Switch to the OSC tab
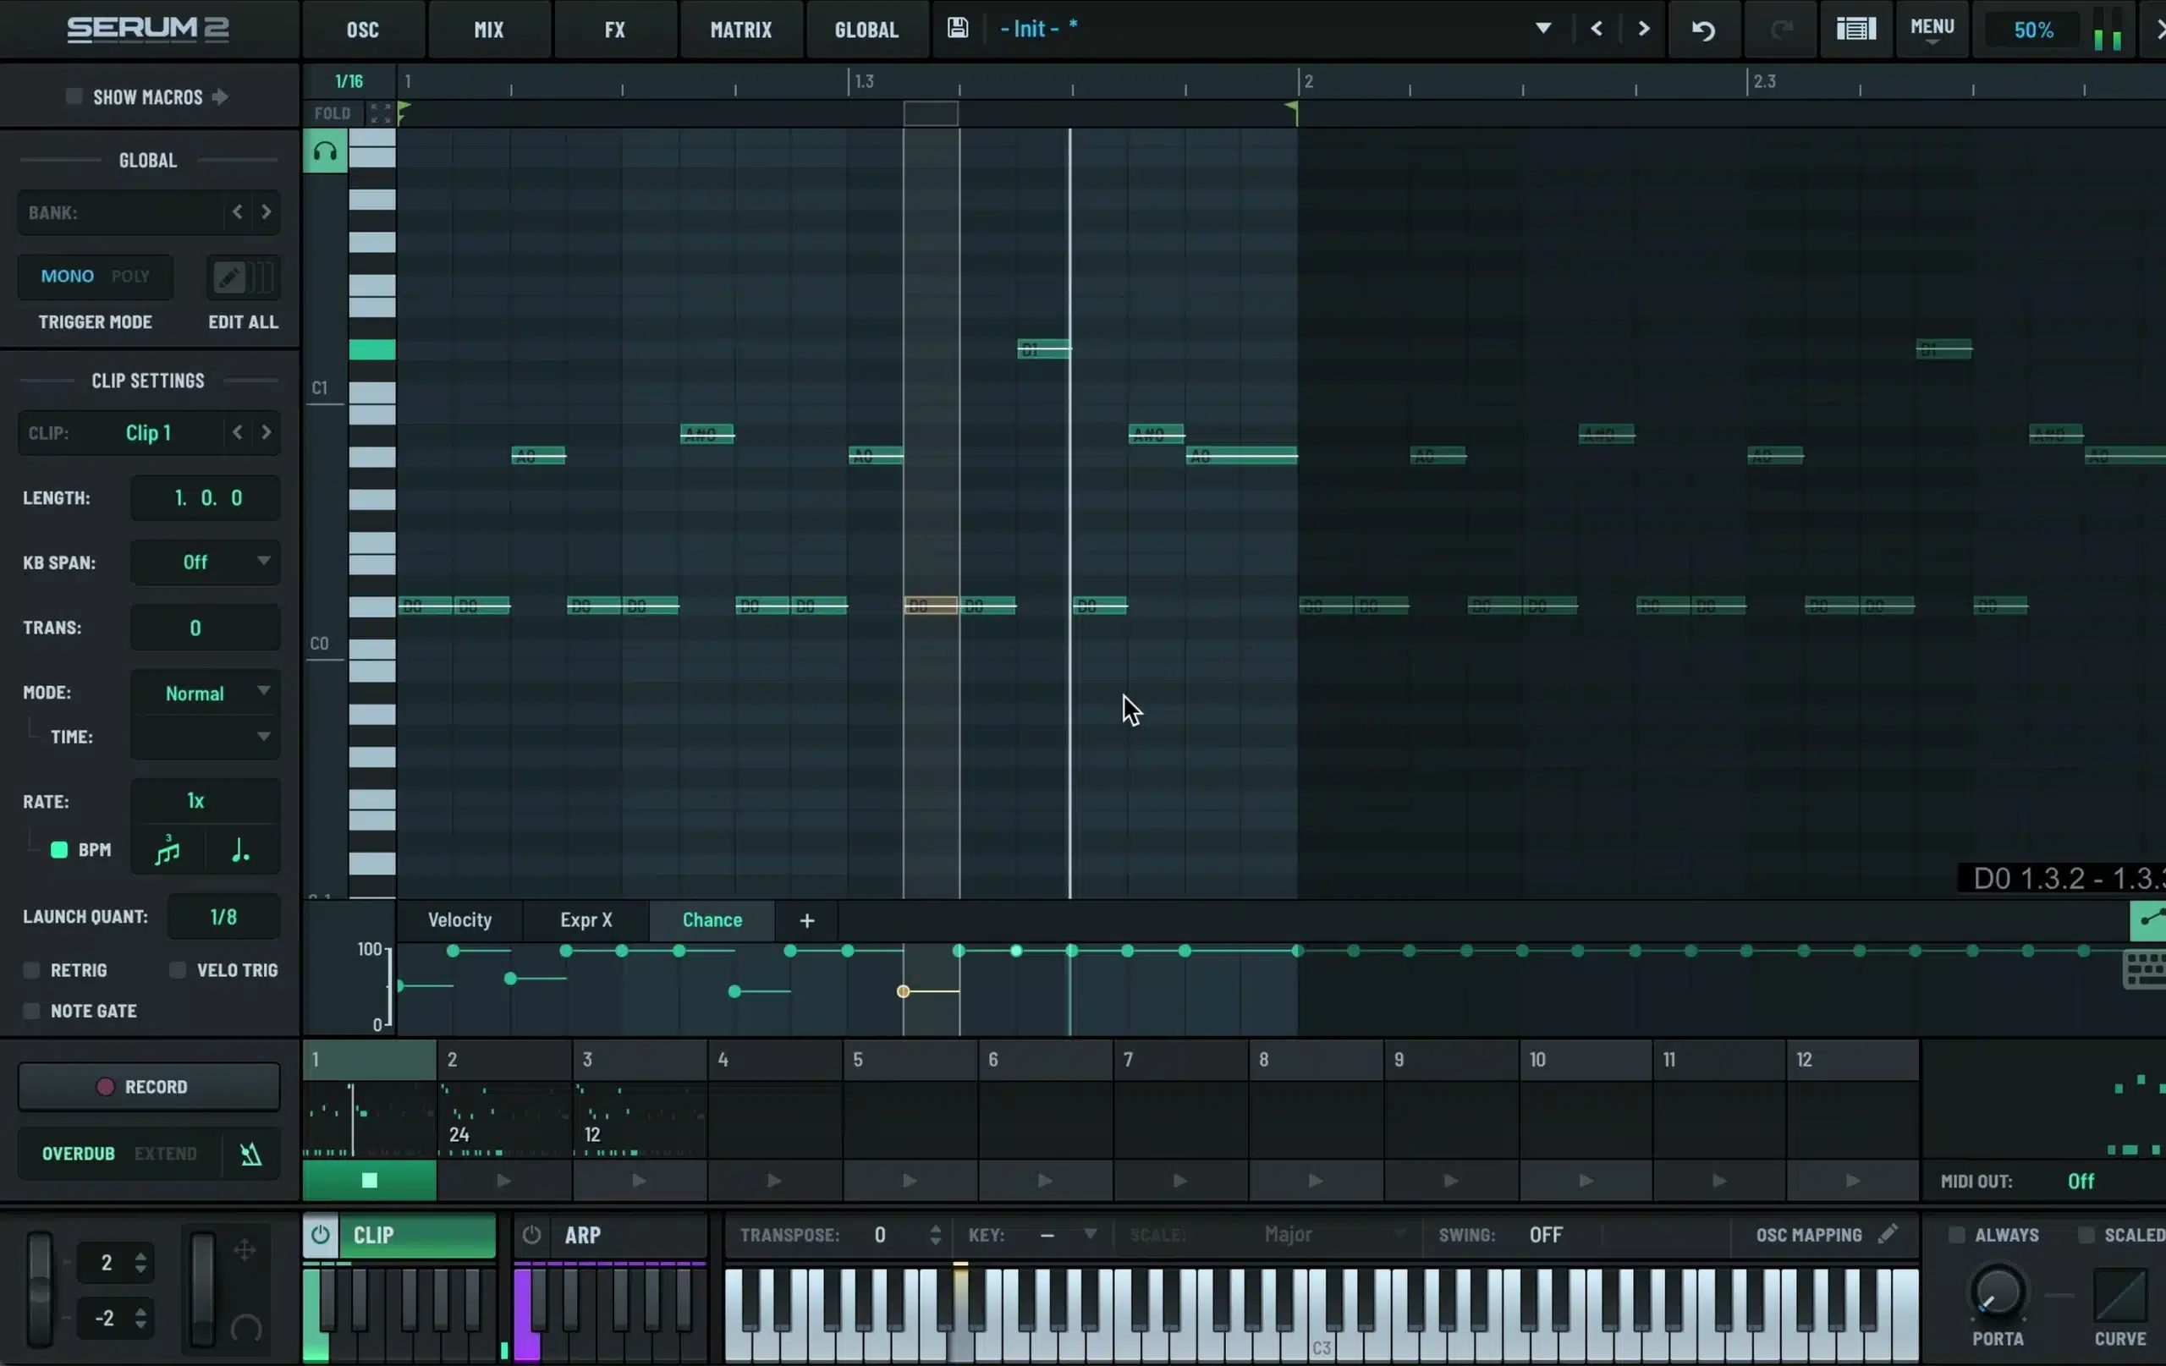The width and height of the screenshot is (2166, 1366). coord(364,30)
